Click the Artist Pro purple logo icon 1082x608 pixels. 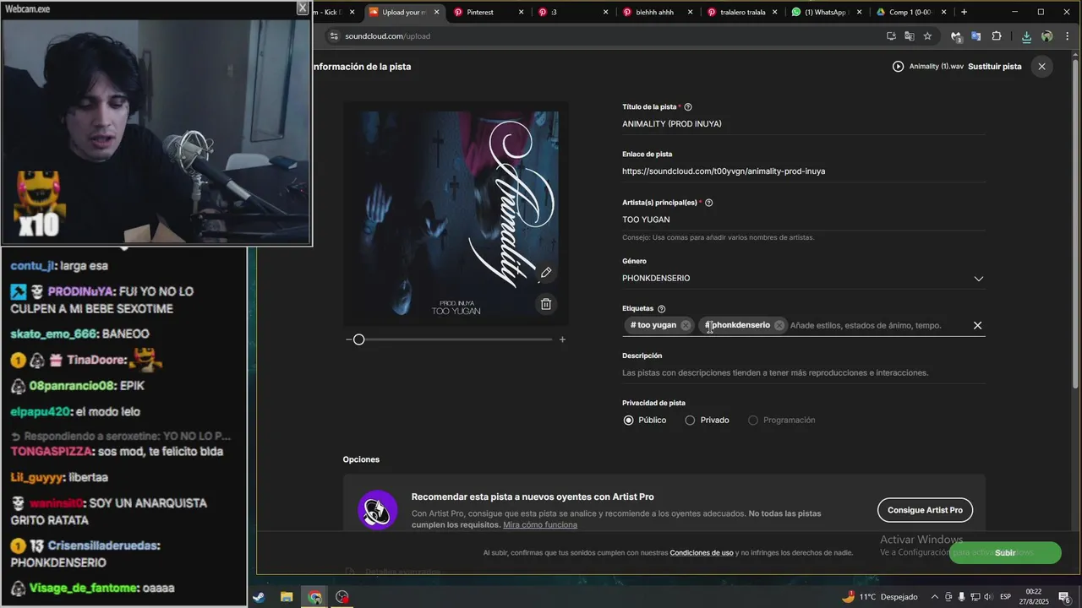coord(377,509)
